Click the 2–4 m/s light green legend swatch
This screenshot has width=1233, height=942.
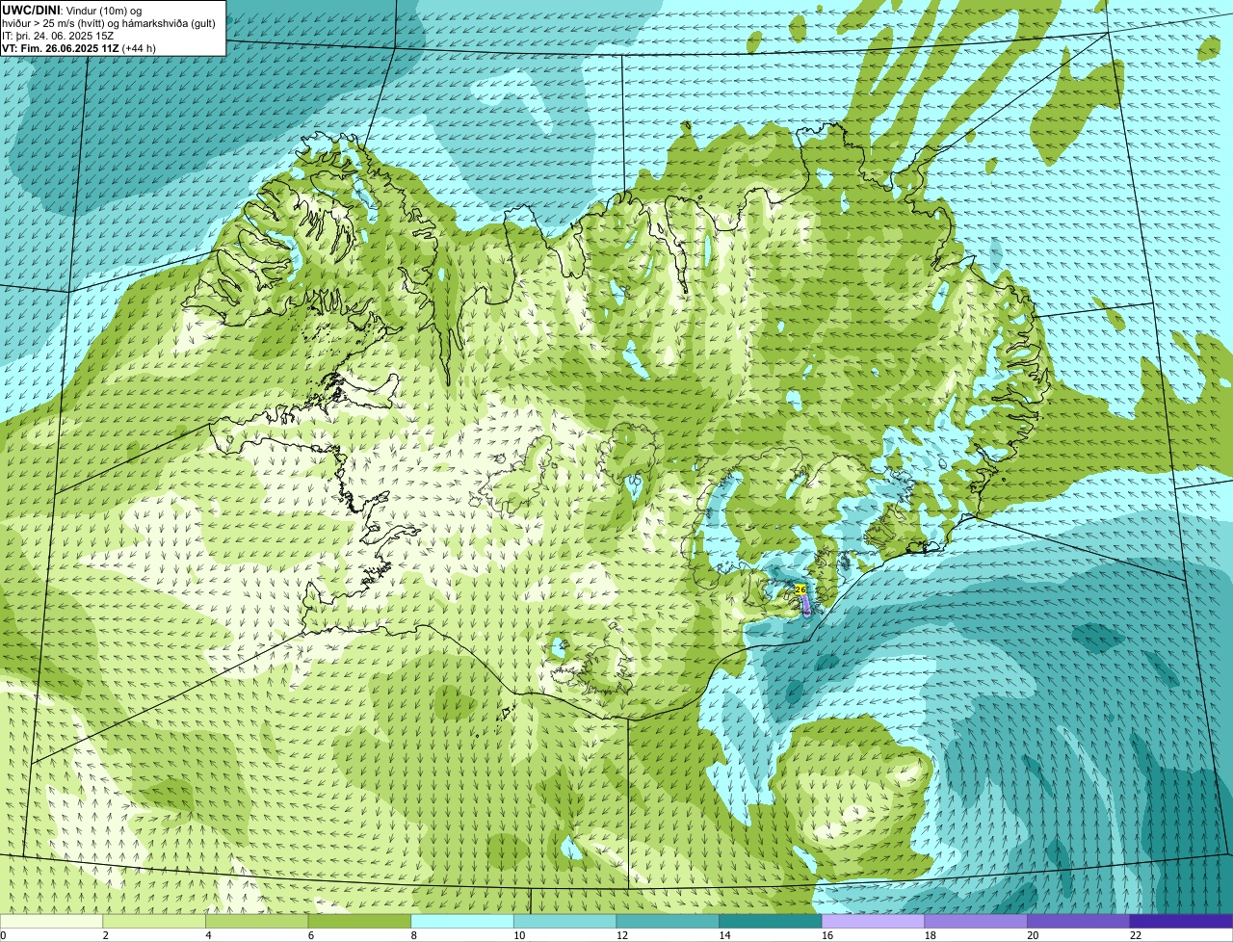[x=155, y=921]
